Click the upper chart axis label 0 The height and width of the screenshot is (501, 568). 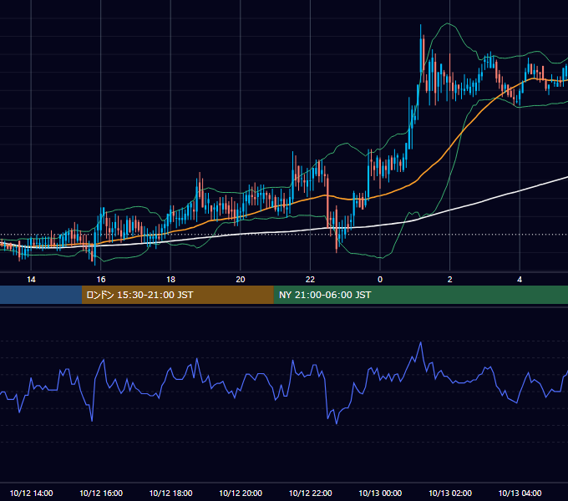(x=380, y=280)
